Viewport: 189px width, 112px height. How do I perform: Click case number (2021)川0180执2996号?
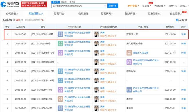coord(42,34)
